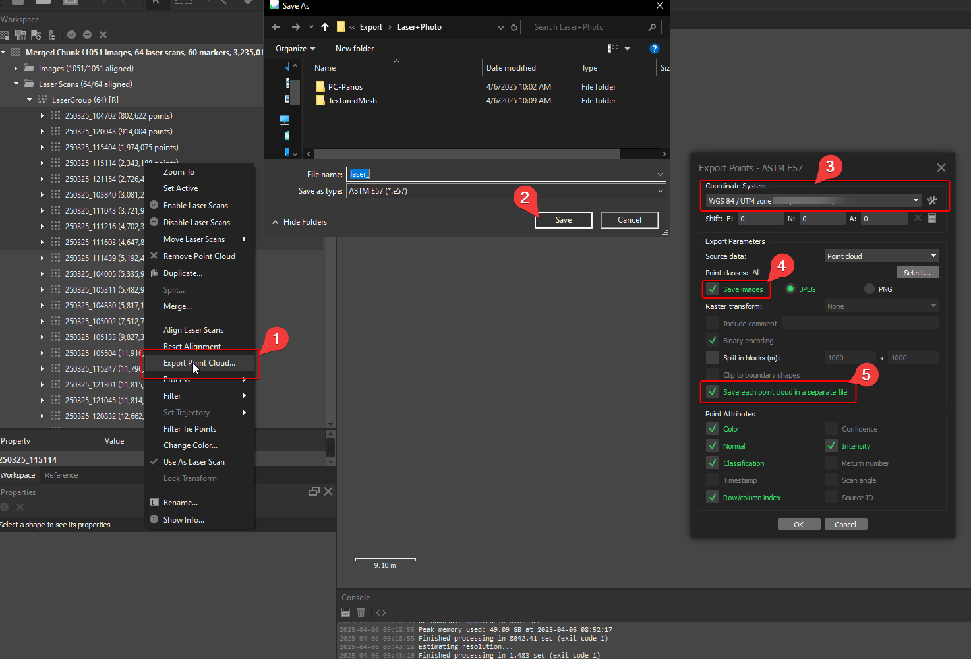Click the Enable items checkmark icon in the Workspace toolbar

(x=71, y=35)
